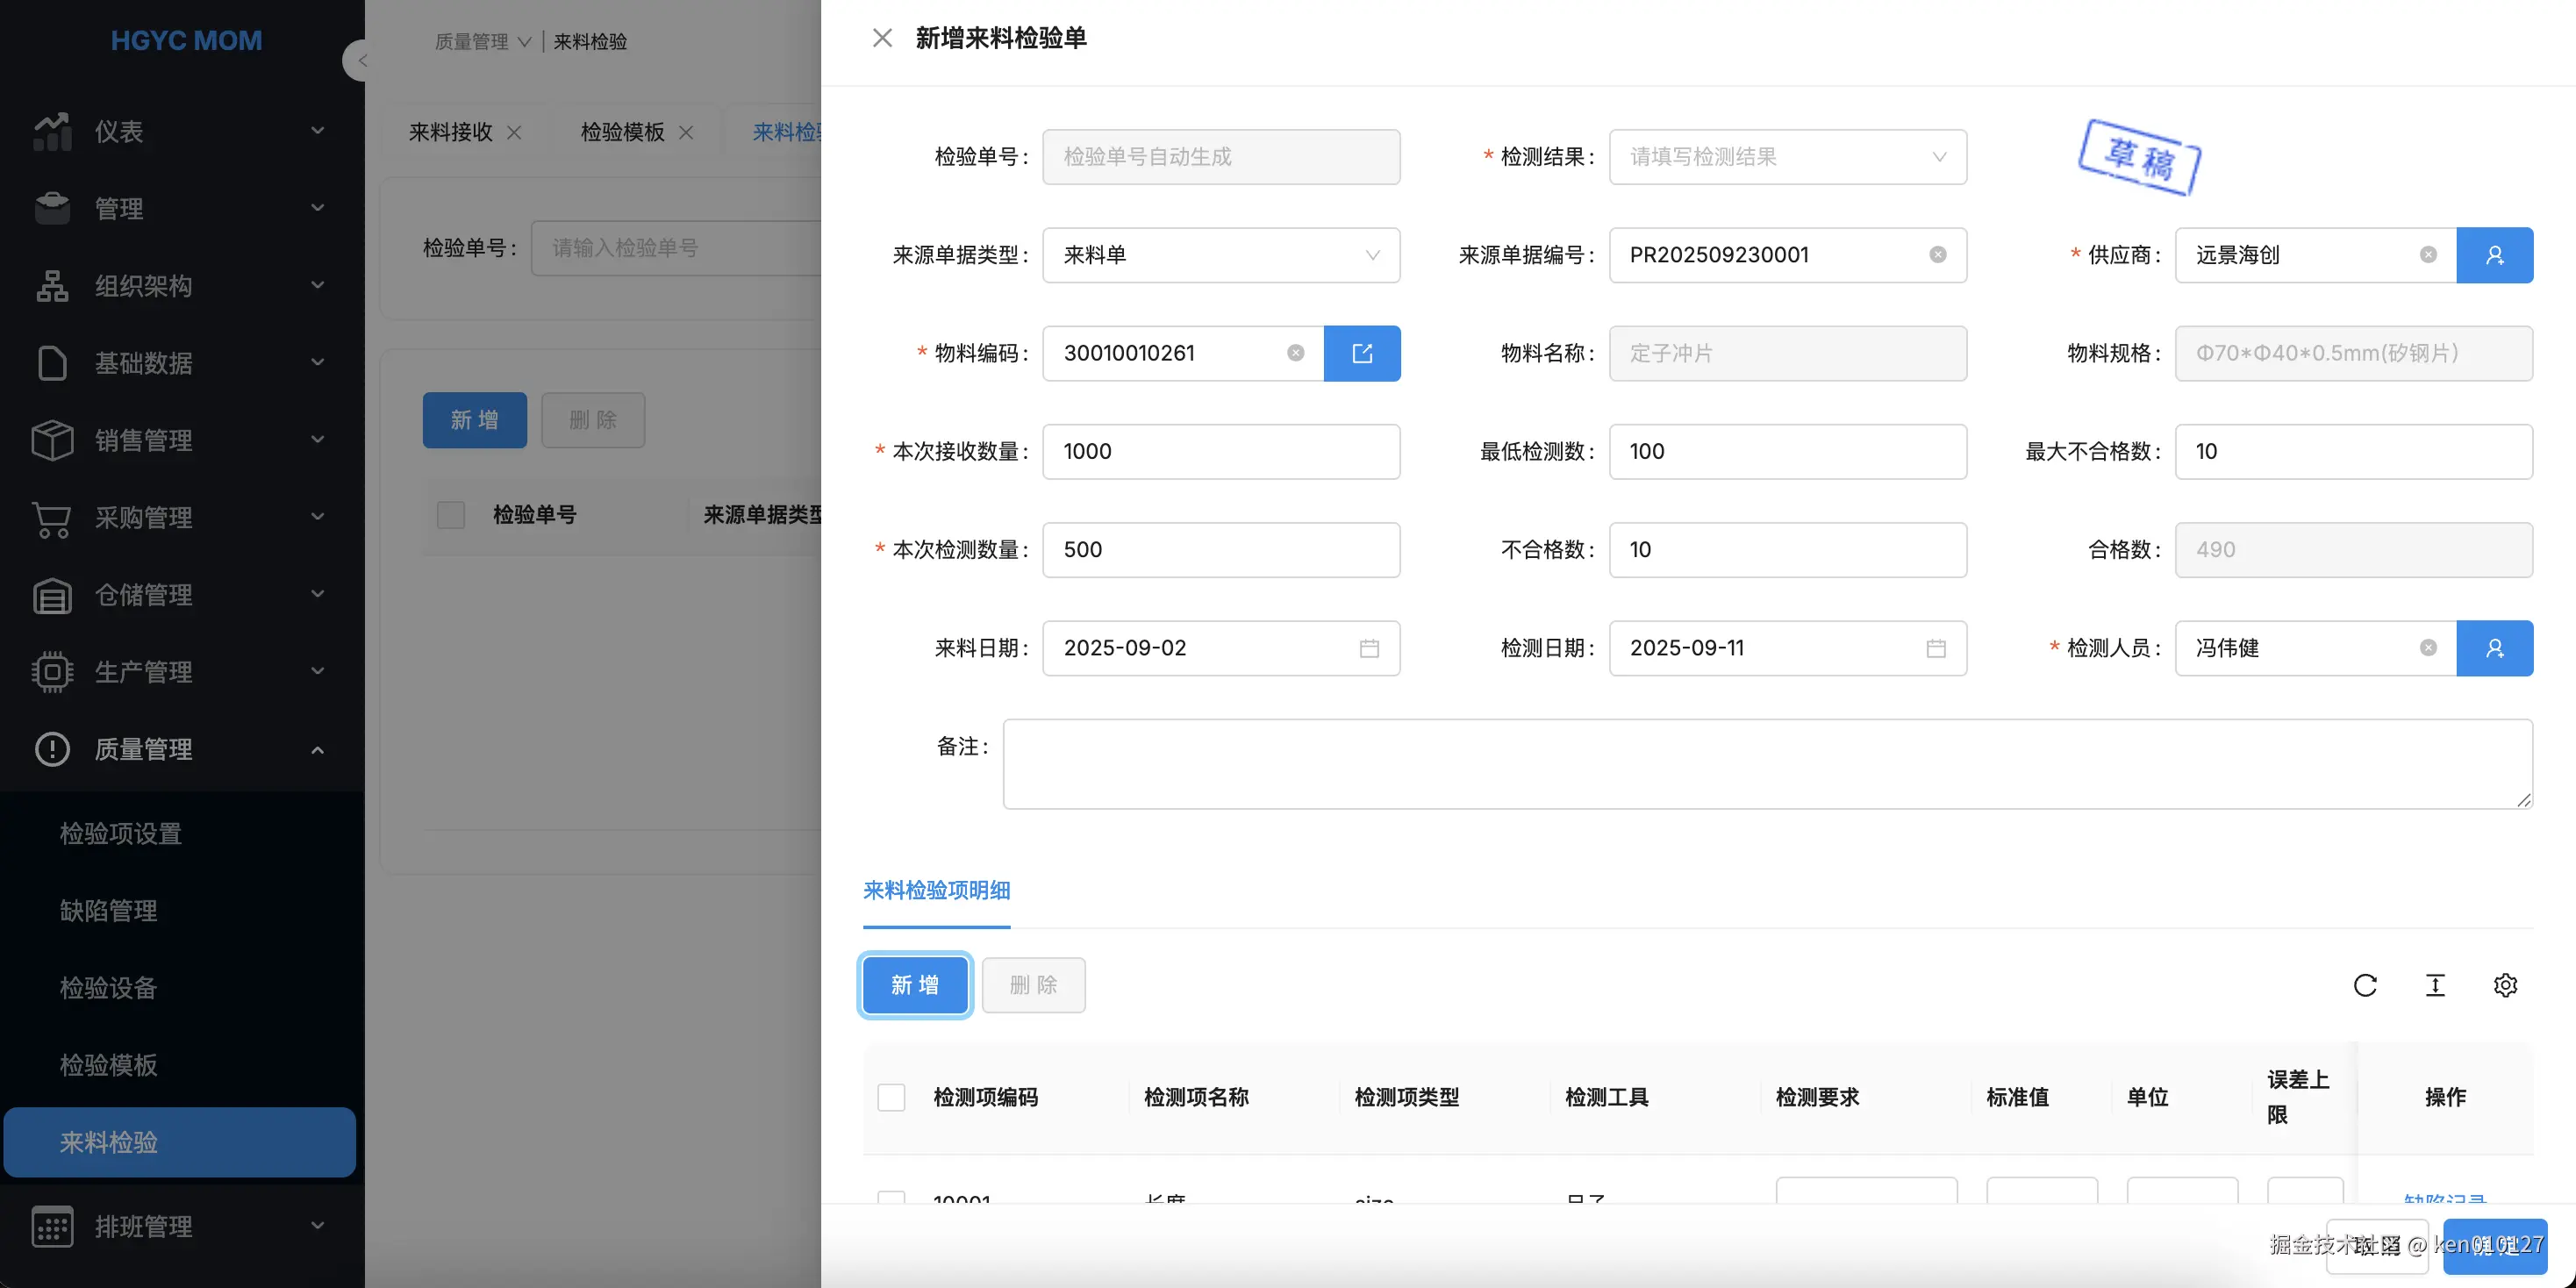Open the material code lookup icon

[1361, 353]
